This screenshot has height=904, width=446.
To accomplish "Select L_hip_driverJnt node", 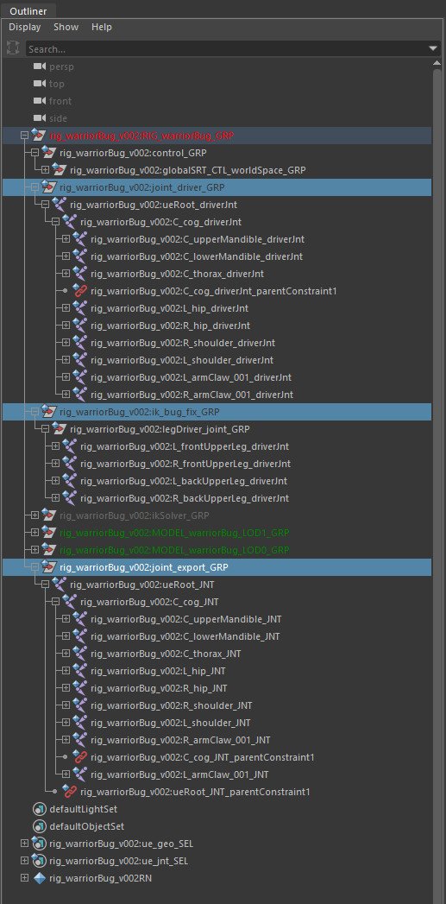I will click(170, 308).
